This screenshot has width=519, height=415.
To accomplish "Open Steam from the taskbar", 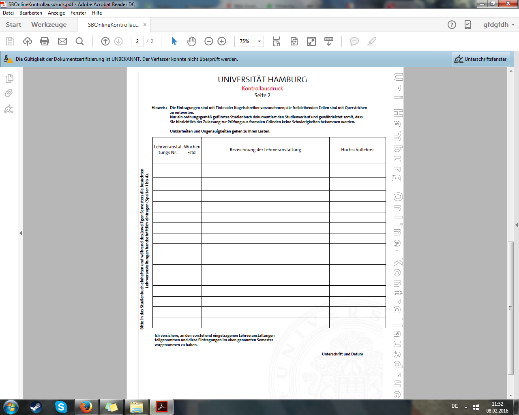I will 36,407.
